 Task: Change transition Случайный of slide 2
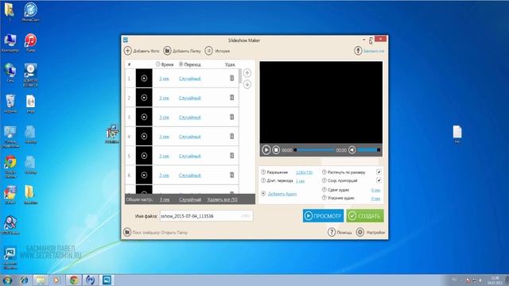[190, 98]
